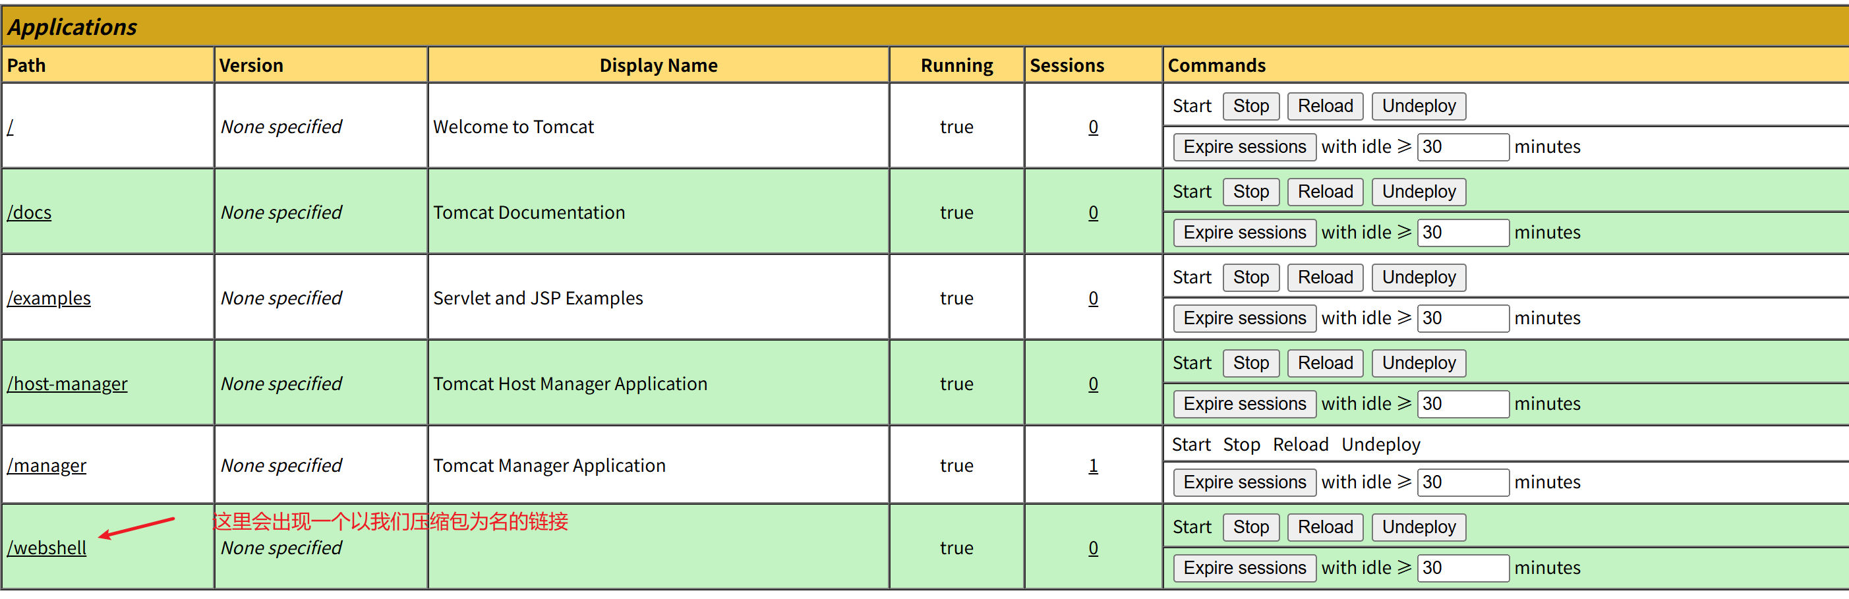This screenshot has height=599, width=1849.
Task: Stop the /webshell application
Action: [1250, 527]
